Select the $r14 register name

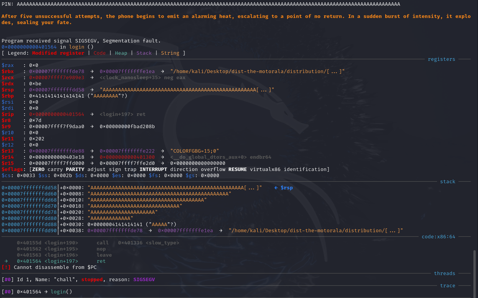click(x=8, y=157)
